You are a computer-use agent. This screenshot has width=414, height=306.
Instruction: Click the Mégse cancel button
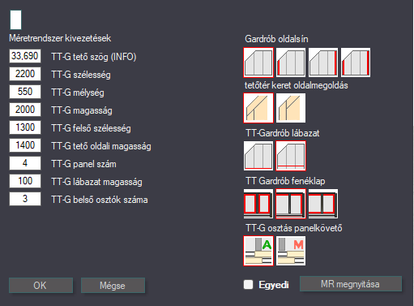(x=113, y=286)
